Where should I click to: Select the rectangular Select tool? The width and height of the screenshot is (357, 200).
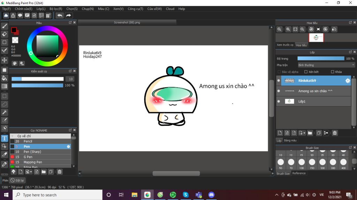coord(4,96)
